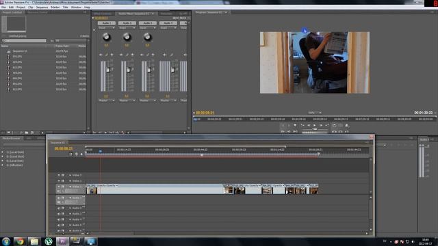Go to previous marker in Program monitor
Screen dimensions: 438x246
tap(302, 126)
